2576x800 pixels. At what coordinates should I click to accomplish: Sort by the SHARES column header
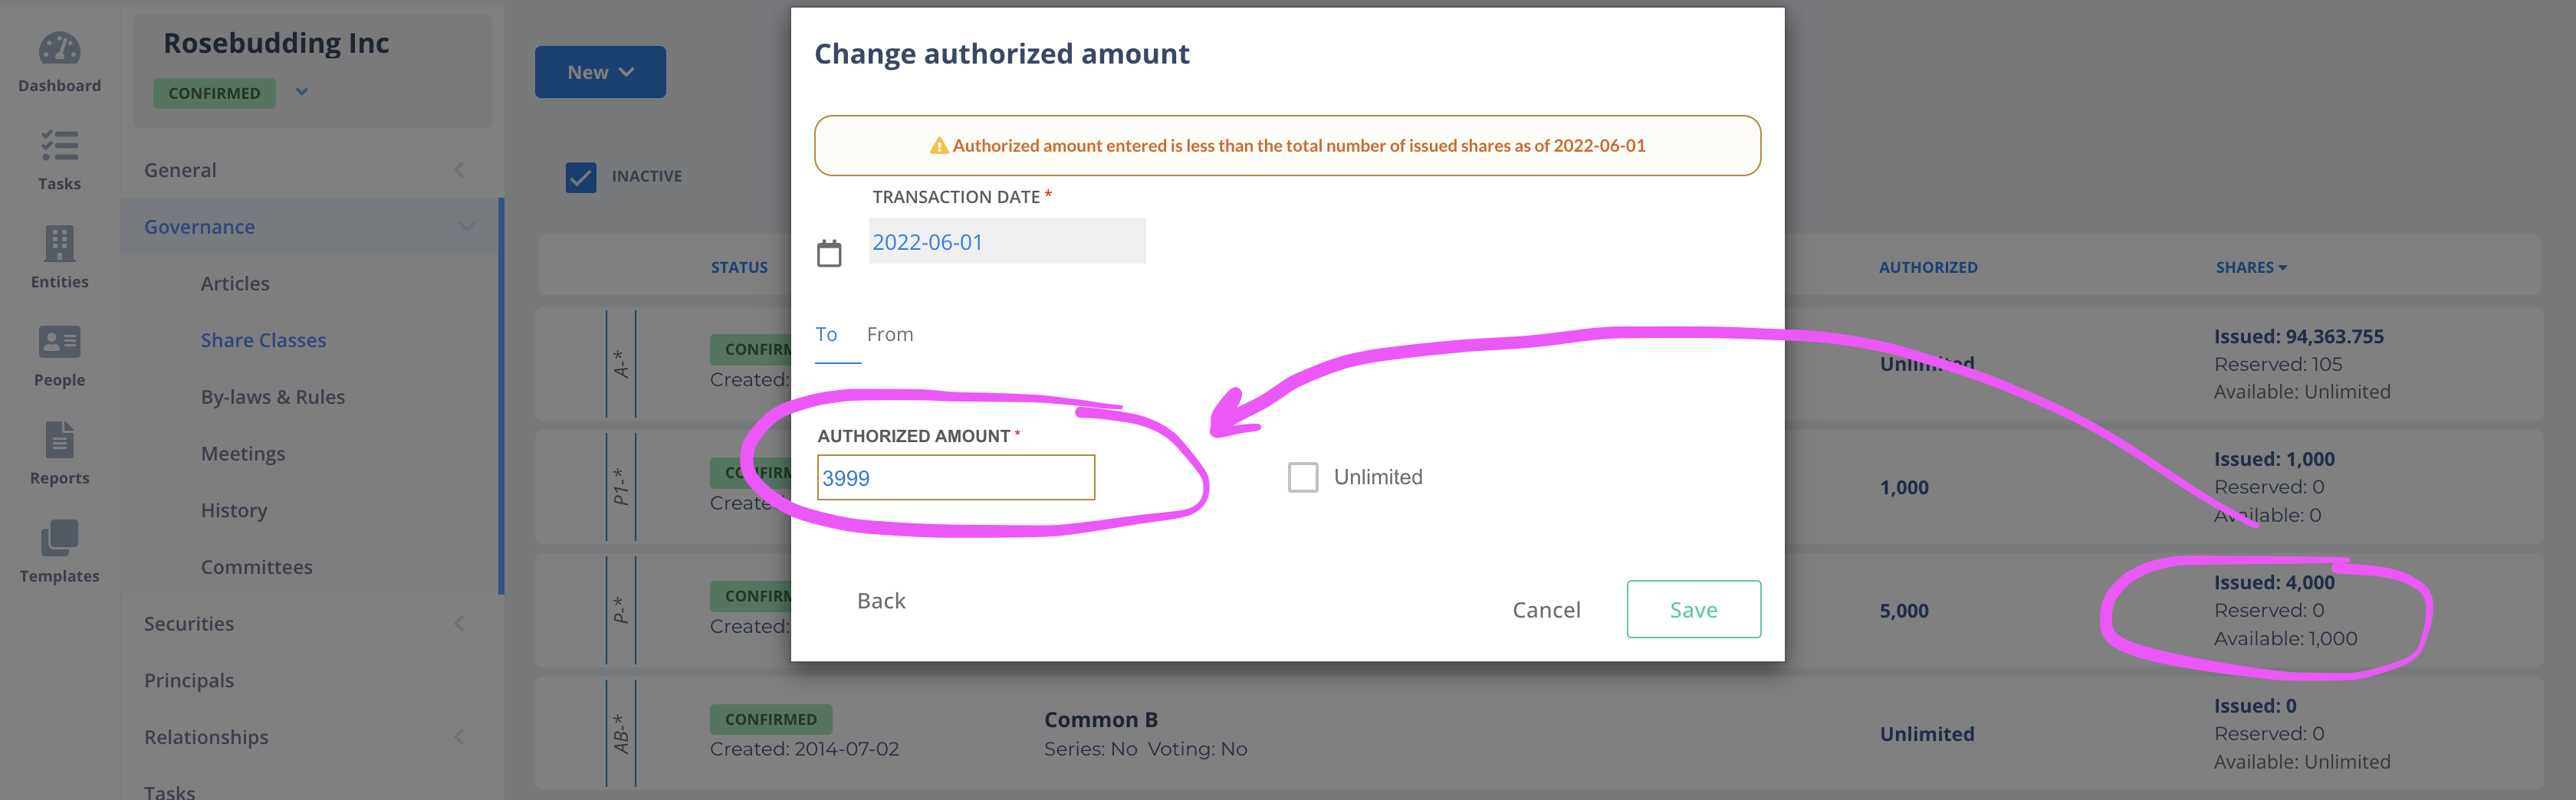coord(2251,267)
